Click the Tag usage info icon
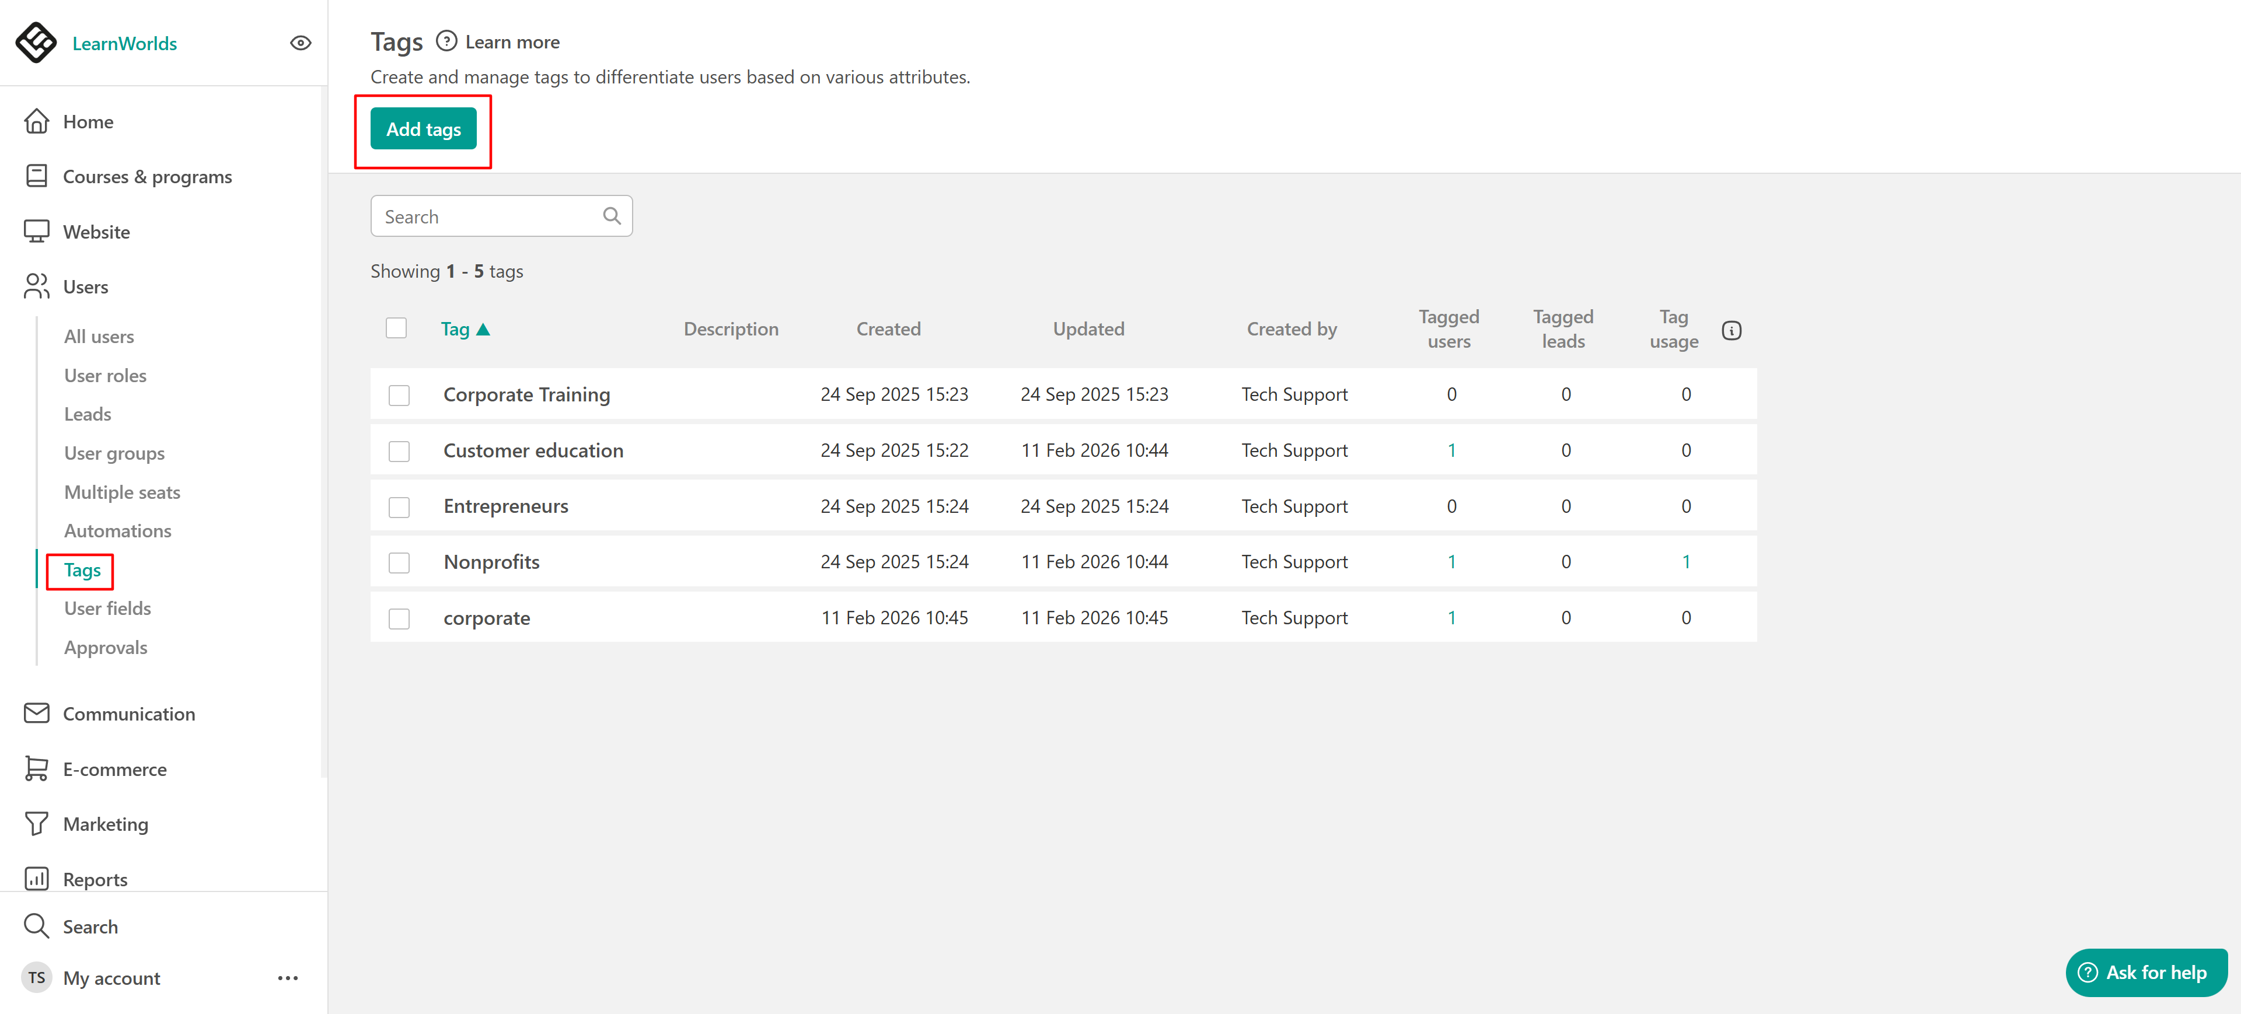 point(1731,330)
